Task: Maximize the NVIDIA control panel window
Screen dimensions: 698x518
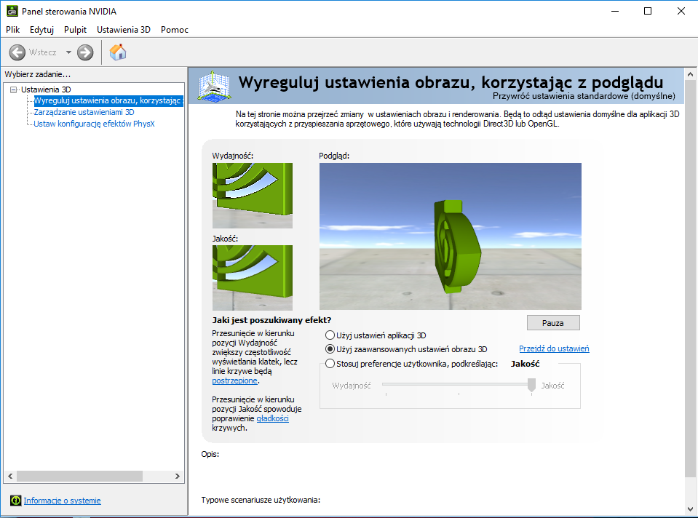Action: click(648, 11)
